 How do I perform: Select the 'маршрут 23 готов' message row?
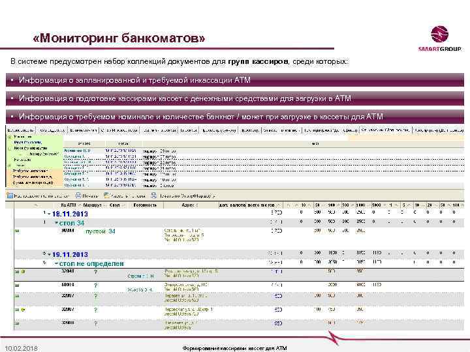264,162
